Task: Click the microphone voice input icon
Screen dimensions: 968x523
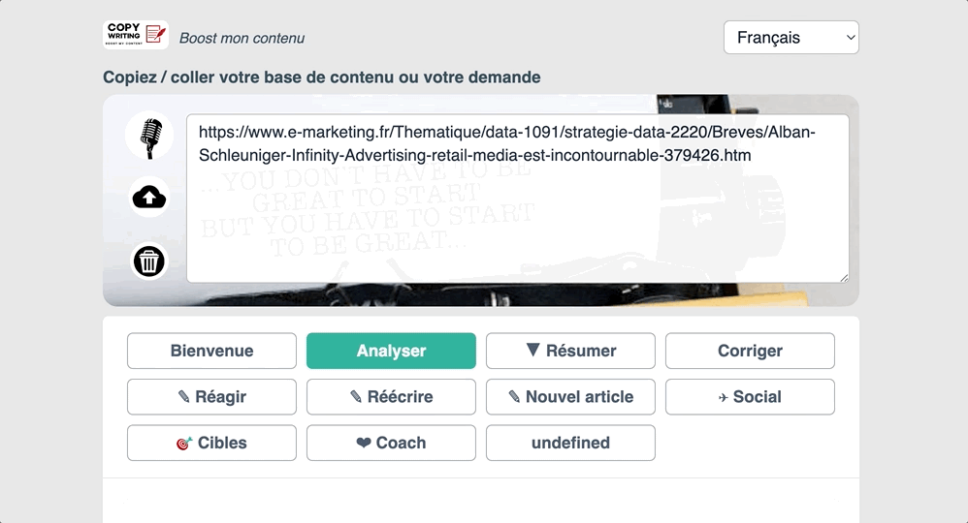Action: point(149,137)
